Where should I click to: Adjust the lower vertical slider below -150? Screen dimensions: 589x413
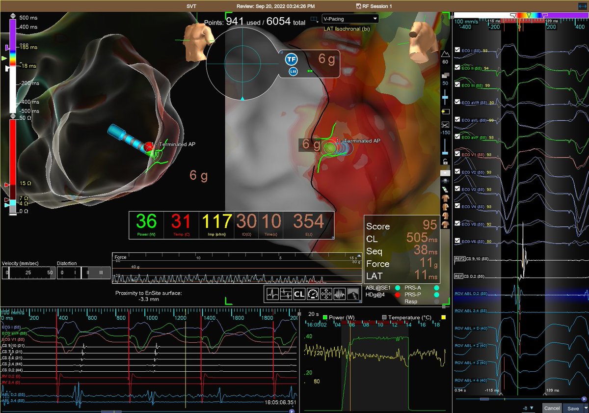click(445, 147)
